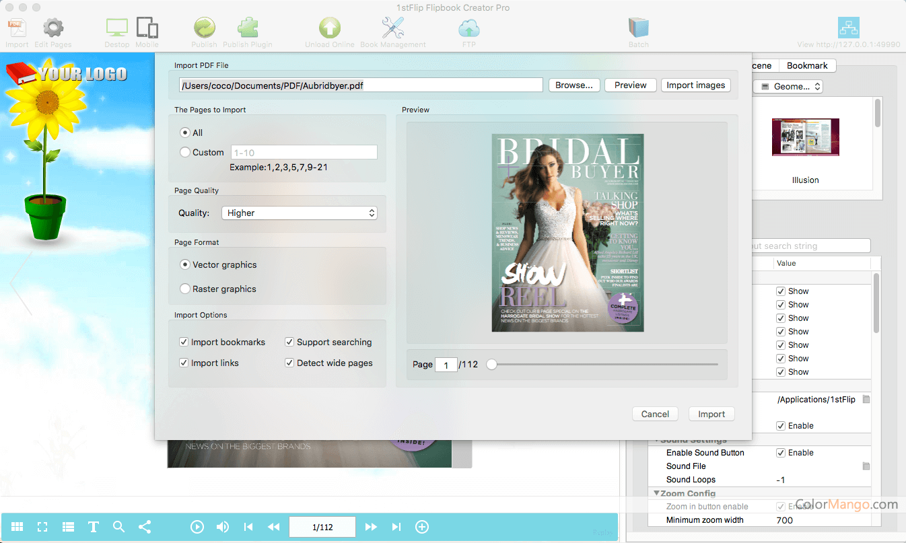Image resolution: width=906 pixels, height=543 pixels.
Task: Toggle Import links checkbox
Action: [184, 363]
